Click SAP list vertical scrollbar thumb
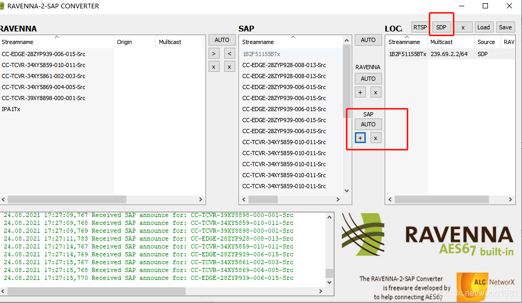Viewport: 522px width, 303px height. point(346,82)
